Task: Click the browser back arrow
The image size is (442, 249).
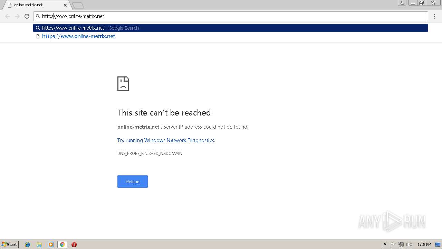Action: point(8,16)
